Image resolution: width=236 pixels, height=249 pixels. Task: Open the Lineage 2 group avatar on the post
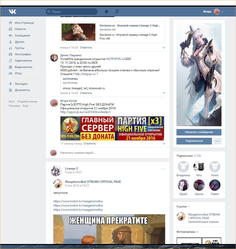pyautogui.click(x=56, y=171)
